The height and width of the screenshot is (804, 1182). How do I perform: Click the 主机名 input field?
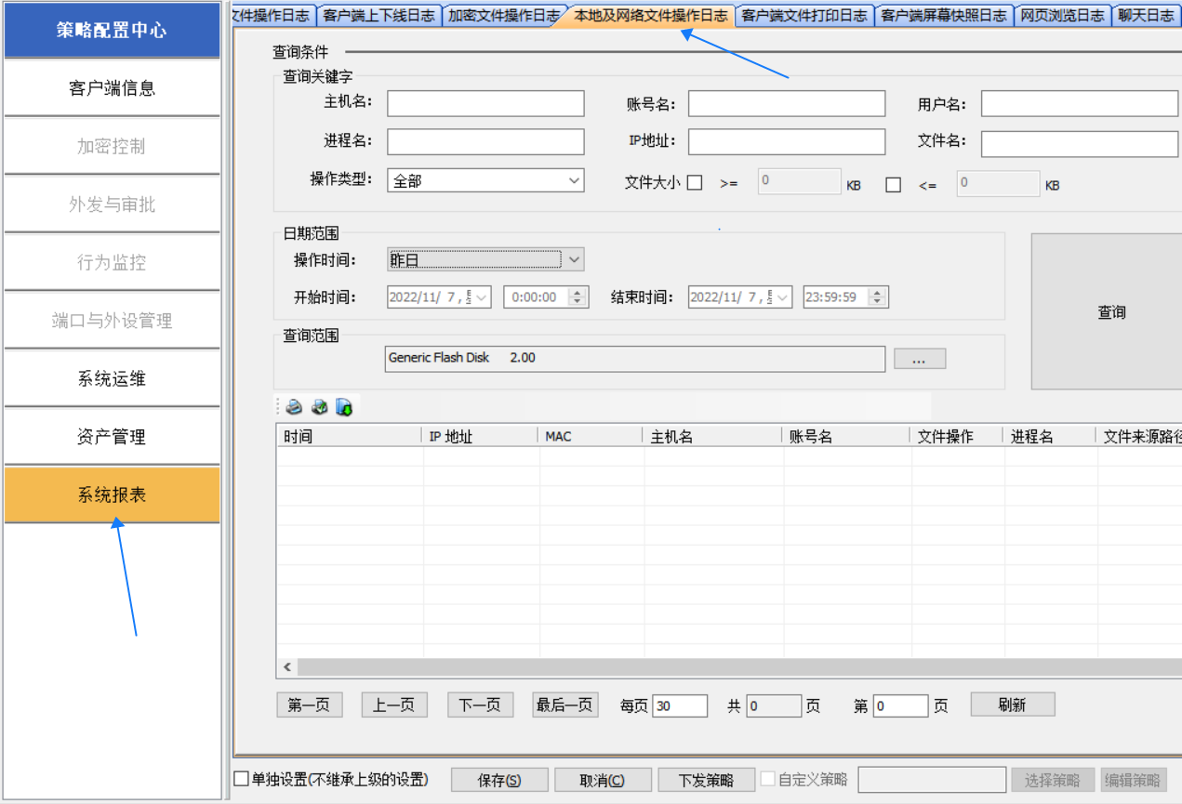485,104
